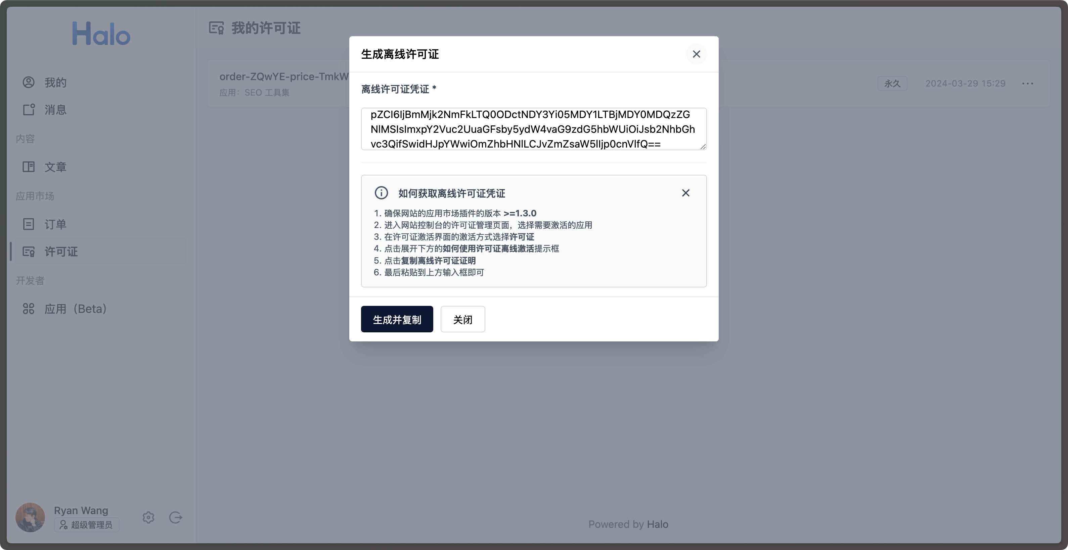The height and width of the screenshot is (550, 1068).
Task: Dismiss the help tip with its X
Action: coord(685,192)
